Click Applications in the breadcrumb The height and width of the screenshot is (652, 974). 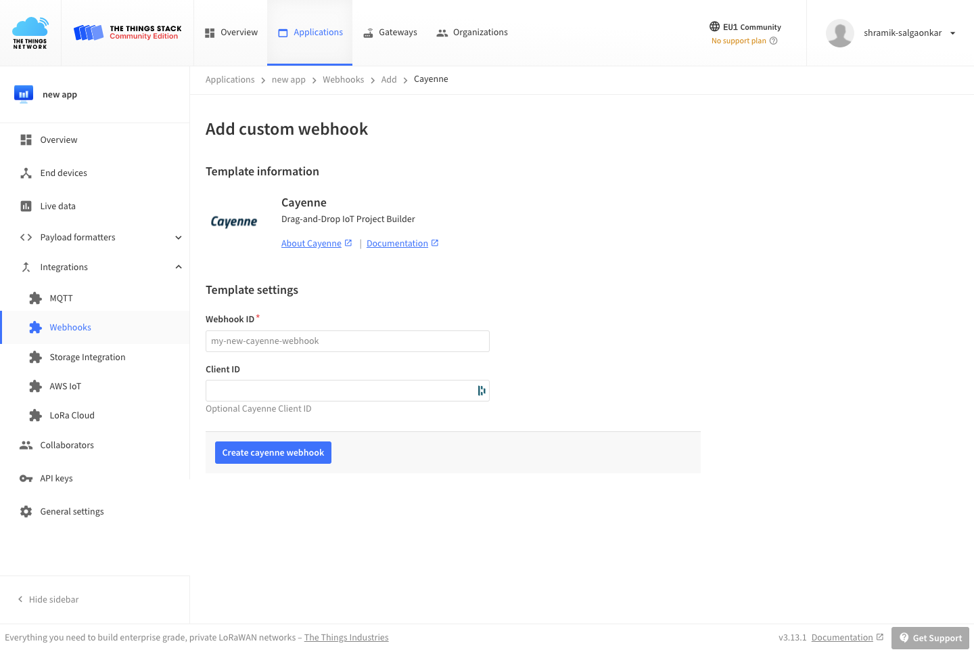click(230, 79)
